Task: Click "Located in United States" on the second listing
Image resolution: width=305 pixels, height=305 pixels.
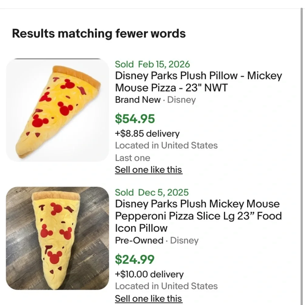Action: click(x=167, y=286)
